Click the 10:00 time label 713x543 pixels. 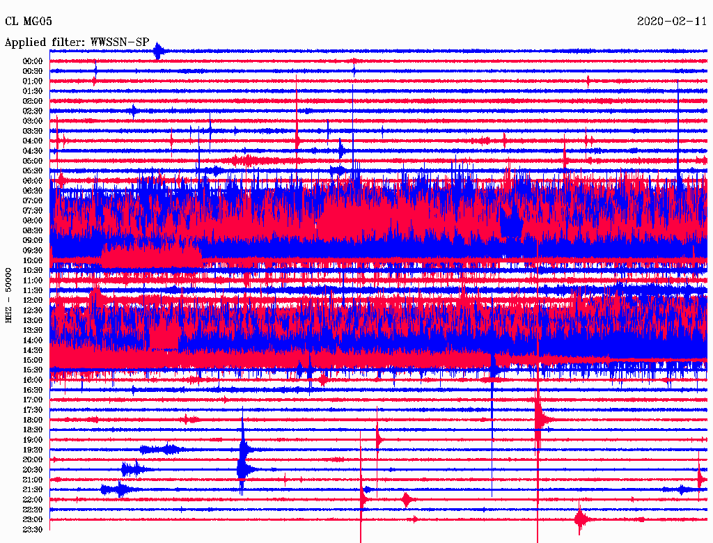pyautogui.click(x=33, y=261)
